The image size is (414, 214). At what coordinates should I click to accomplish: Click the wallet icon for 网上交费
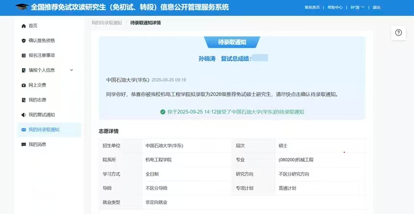tap(24, 85)
